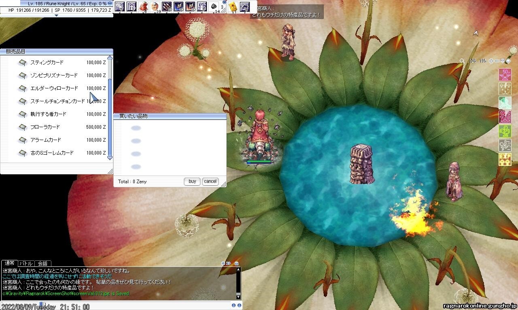This screenshot has height=310, width=518.
Task: Click the minimap magnifier search icon
Action: [462, 61]
